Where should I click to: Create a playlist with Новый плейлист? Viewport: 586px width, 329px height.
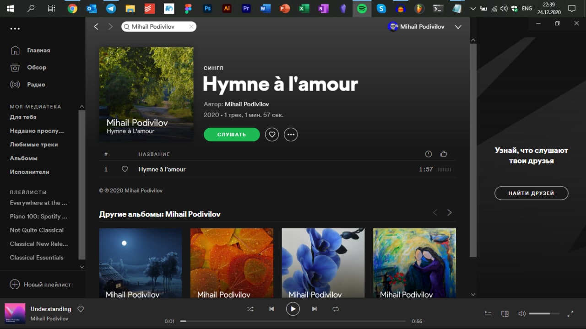tap(40, 284)
